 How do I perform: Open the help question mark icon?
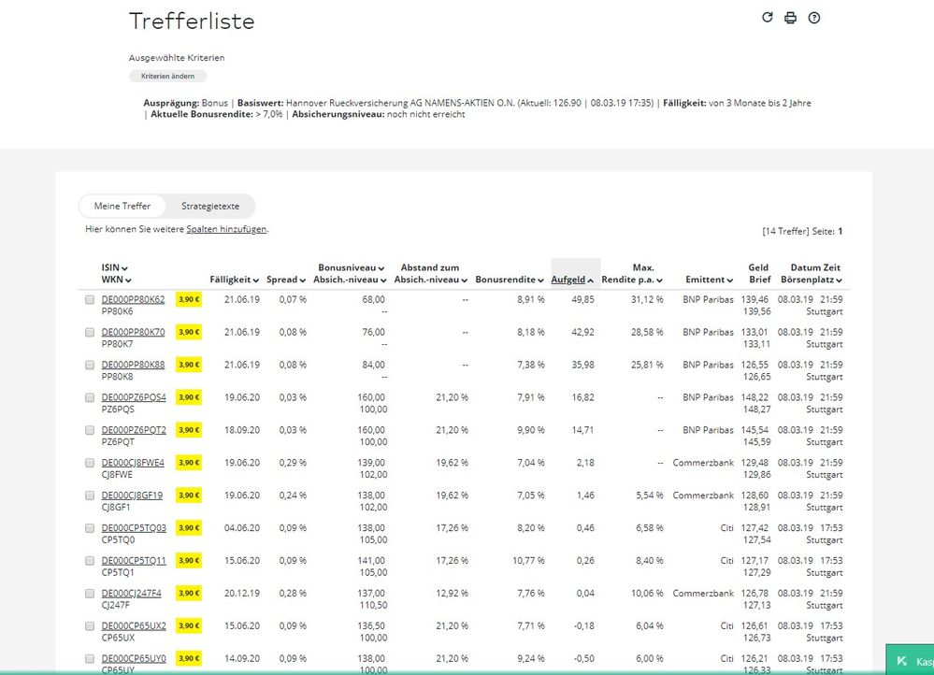click(814, 18)
